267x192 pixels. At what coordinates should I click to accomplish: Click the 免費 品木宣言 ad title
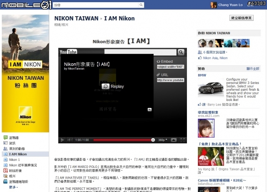[x=219, y=144]
